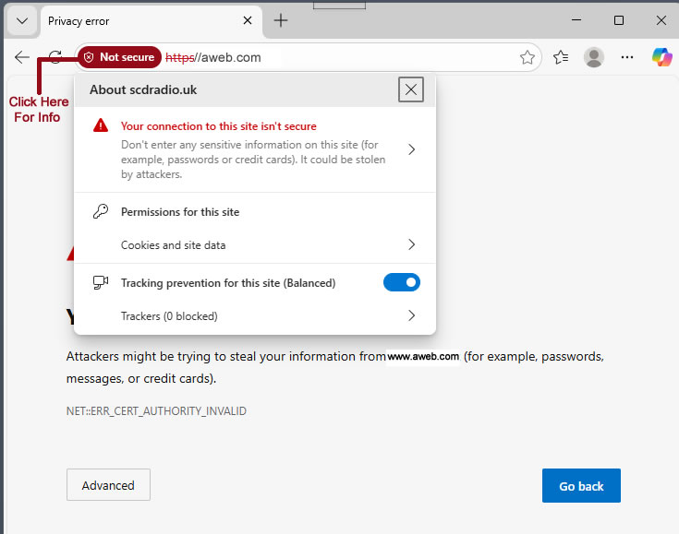Expand Trackers (0 blocked) details
This screenshot has width=679, height=534.
click(412, 315)
